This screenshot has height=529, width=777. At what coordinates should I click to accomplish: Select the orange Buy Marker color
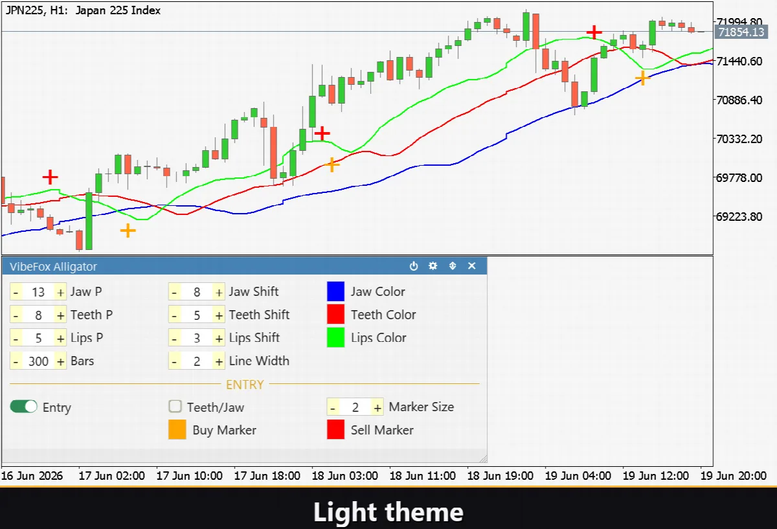coord(177,431)
